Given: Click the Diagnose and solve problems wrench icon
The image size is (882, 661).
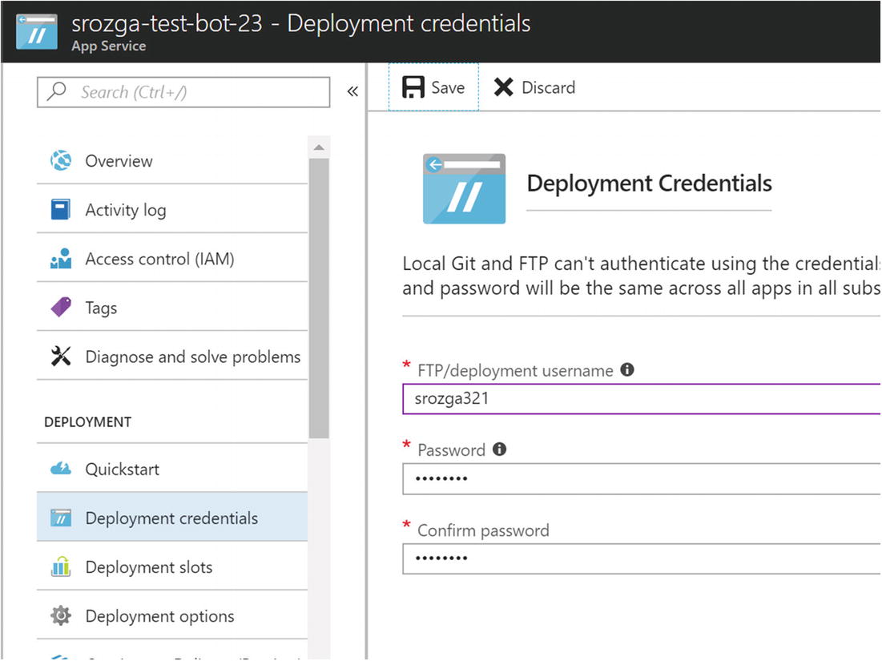Looking at the screenshot, I should point(61,357).
